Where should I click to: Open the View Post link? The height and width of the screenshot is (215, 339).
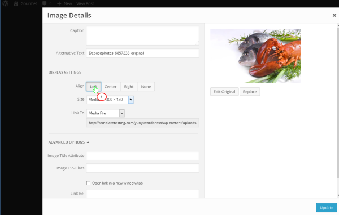pos(85,3)
